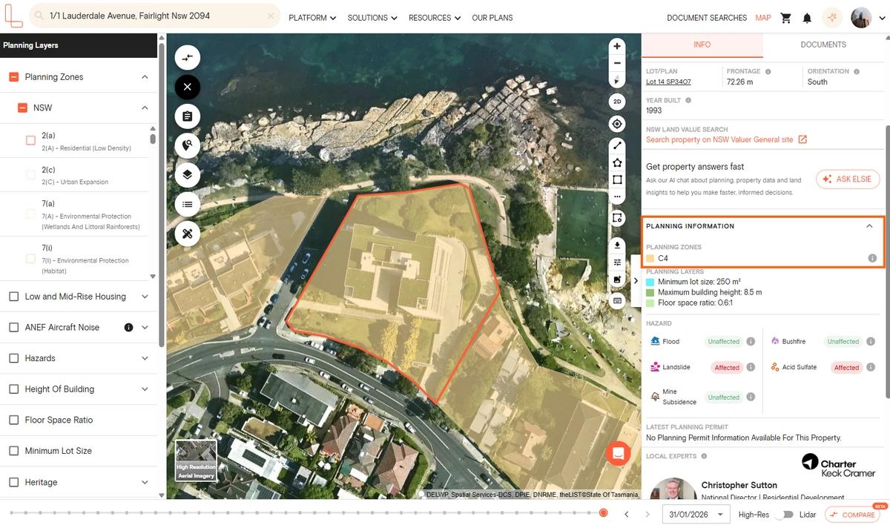890x525 pixels.
Task: Click the Ask Elsie button
Action: click(848, 179)
